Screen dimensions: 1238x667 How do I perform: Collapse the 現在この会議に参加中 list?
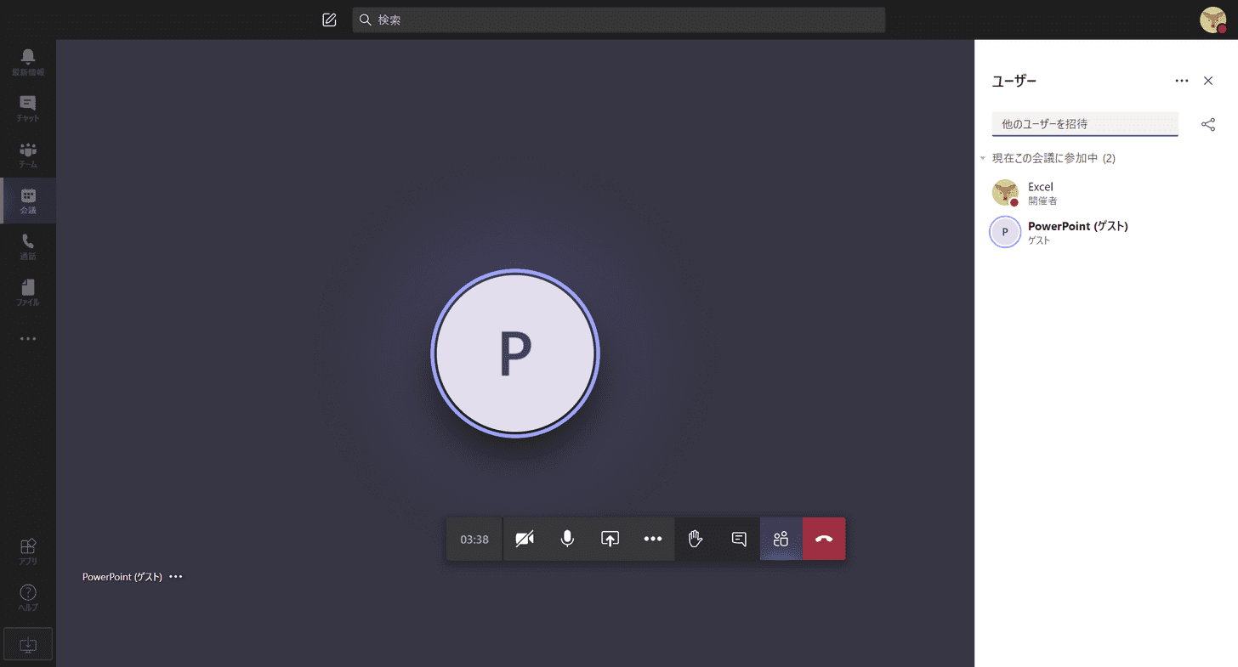click(983, 159)
